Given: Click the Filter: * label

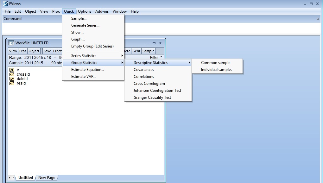Looking at the screenshot, I should click(156, 58).
